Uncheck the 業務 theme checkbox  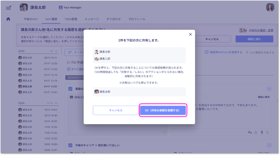(x=70, y=89)
